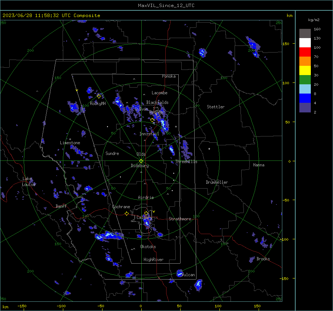Click the ThreeHills label
This screenshot has height=311, width=333.
click(186, 162)
